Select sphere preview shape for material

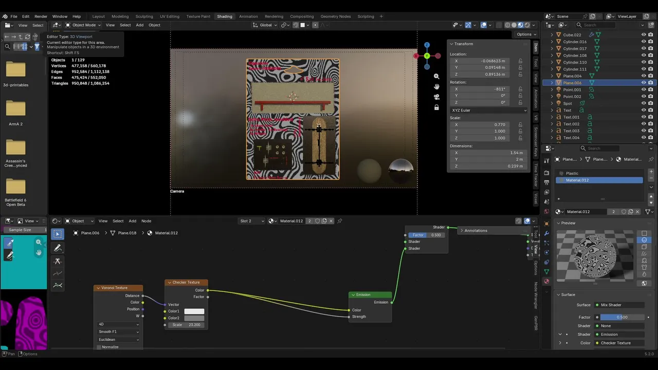644,240
